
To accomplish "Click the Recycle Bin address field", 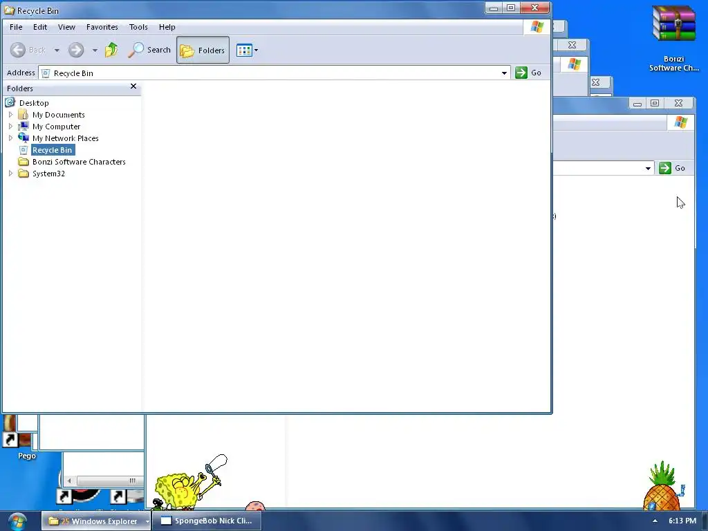I will pos(274,73).
